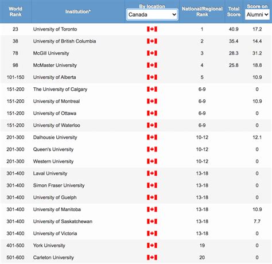Click the World Rank column header

(15, 11)
